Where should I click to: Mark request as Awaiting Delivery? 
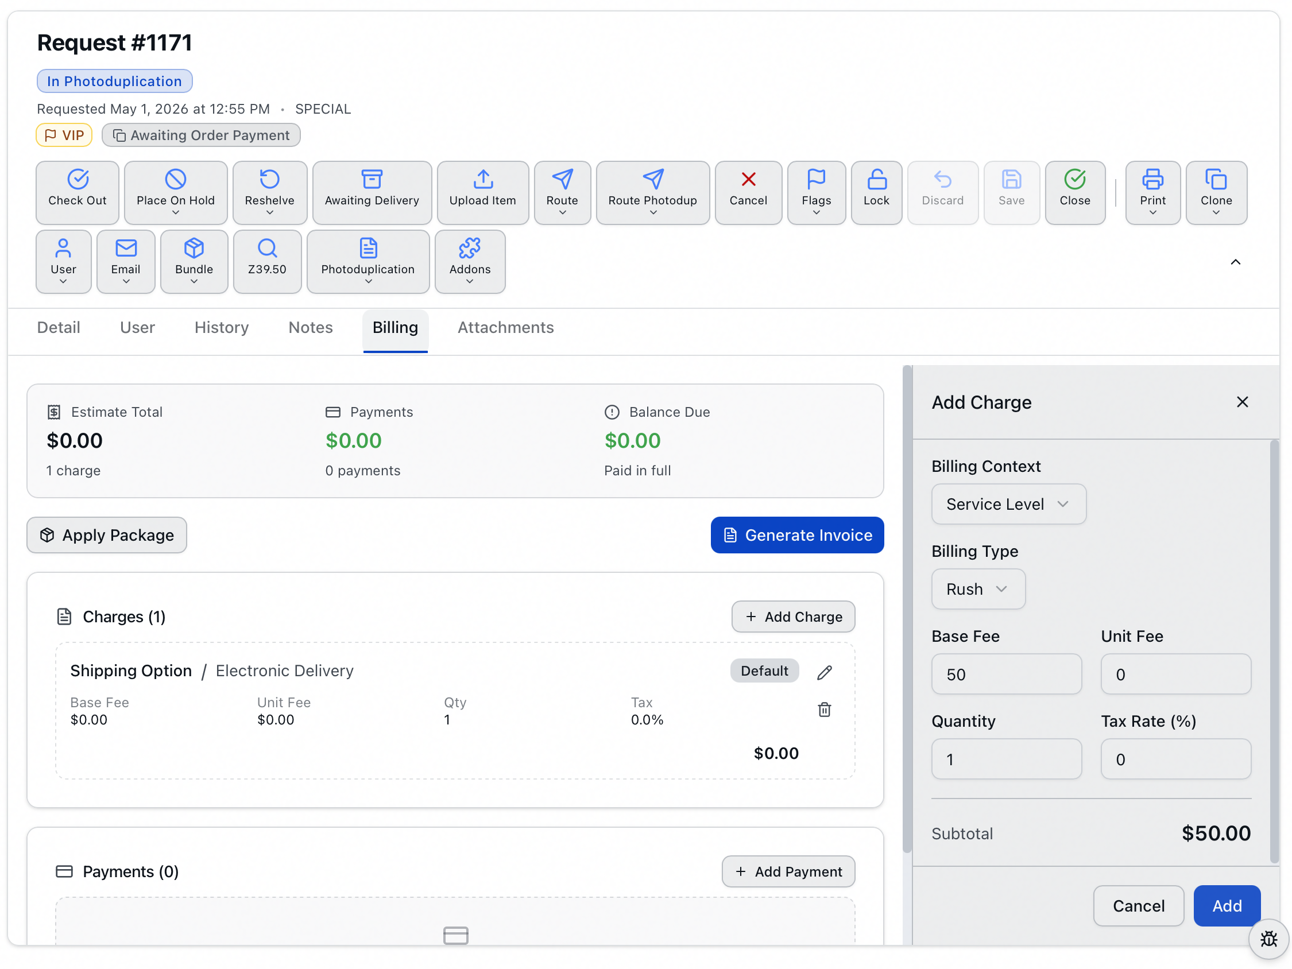click(372, 192)
